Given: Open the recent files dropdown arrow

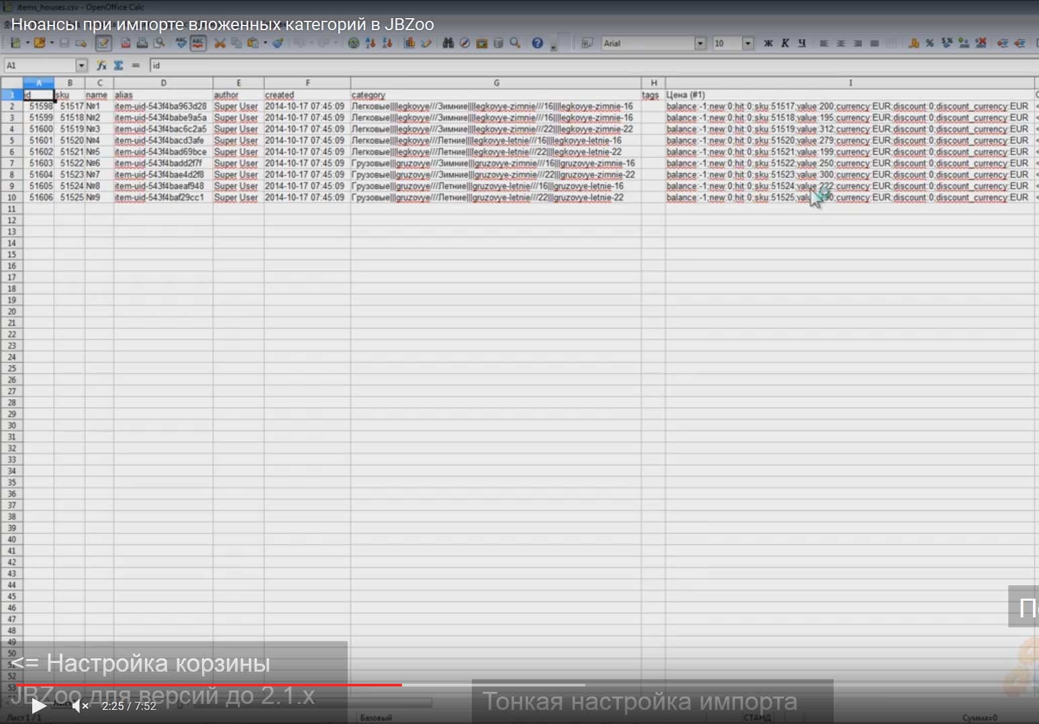Looking at the screenshot, I should coord(52,43).
